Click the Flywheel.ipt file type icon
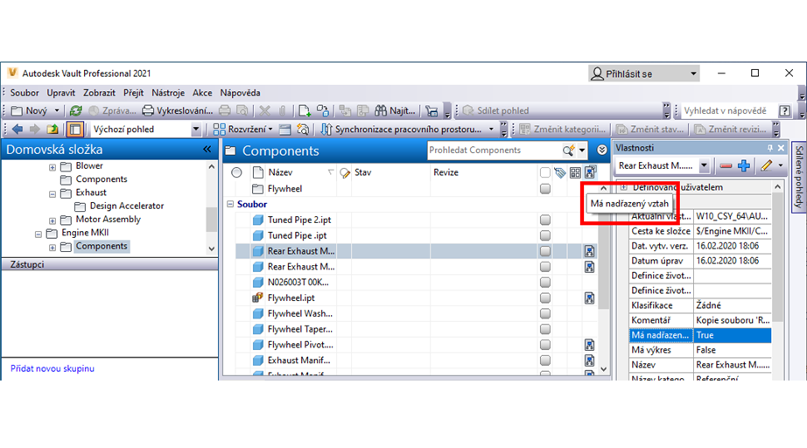This screenshot has width=807, height=448. click(258, 297)
